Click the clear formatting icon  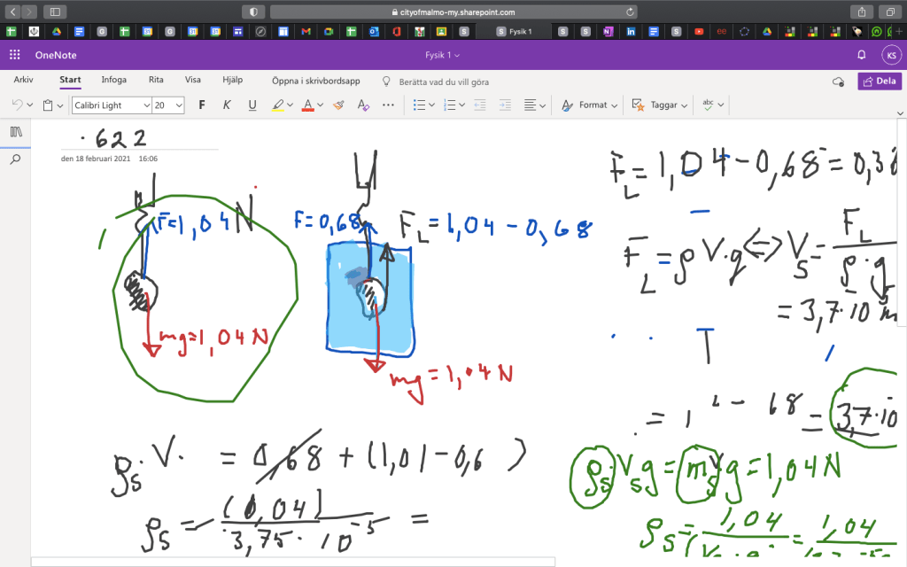coord(363,105)
